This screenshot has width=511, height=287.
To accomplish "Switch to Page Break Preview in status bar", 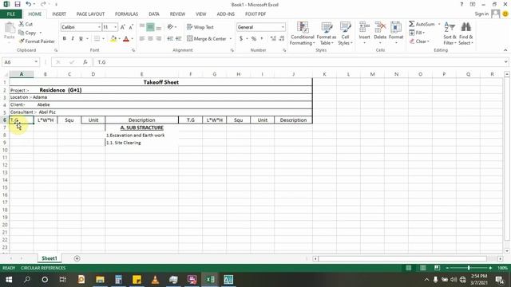I will click(437, 268).
